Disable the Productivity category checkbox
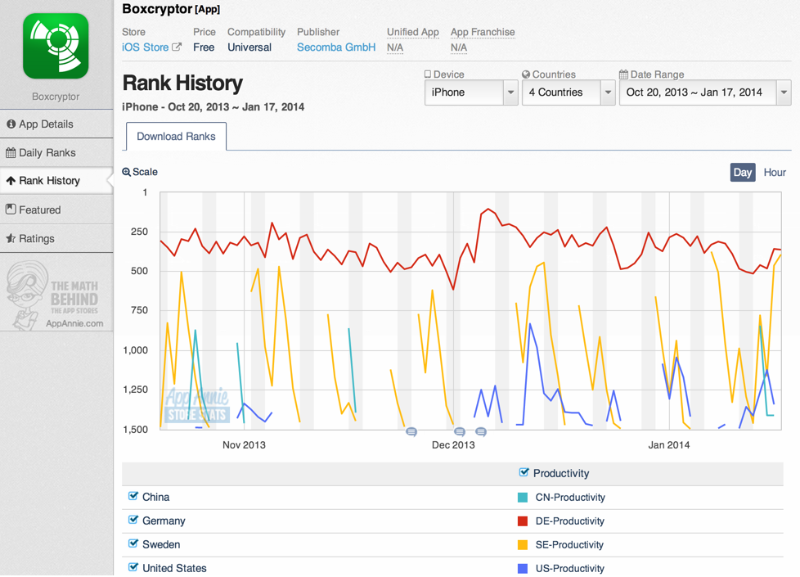This screenshot has width=800, height=577. (x=524, y=472)
